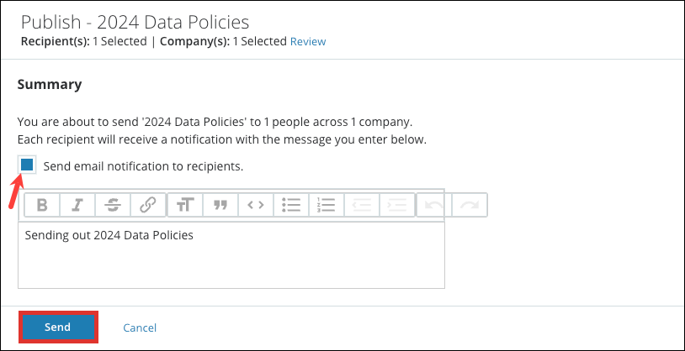Image resolution: width=685 pixels, height=351 pixels.
Task: Apply bold formatting in the editor toolbar
Action: [42, 205]
